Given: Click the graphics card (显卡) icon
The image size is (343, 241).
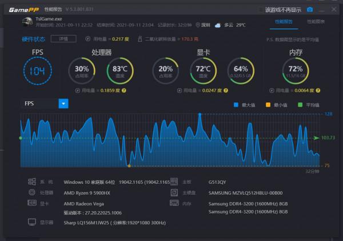Looking at the screenshot, I should pos(32,203).
